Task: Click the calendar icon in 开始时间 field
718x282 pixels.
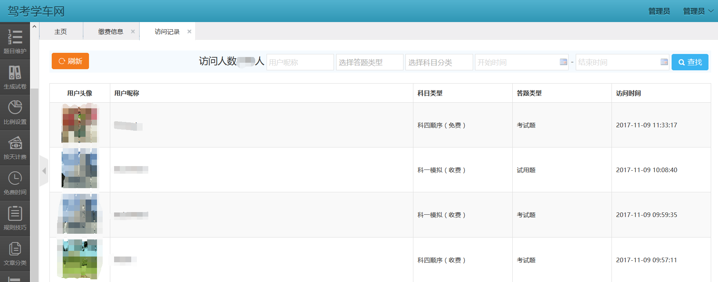Action: tap(563, 62)
